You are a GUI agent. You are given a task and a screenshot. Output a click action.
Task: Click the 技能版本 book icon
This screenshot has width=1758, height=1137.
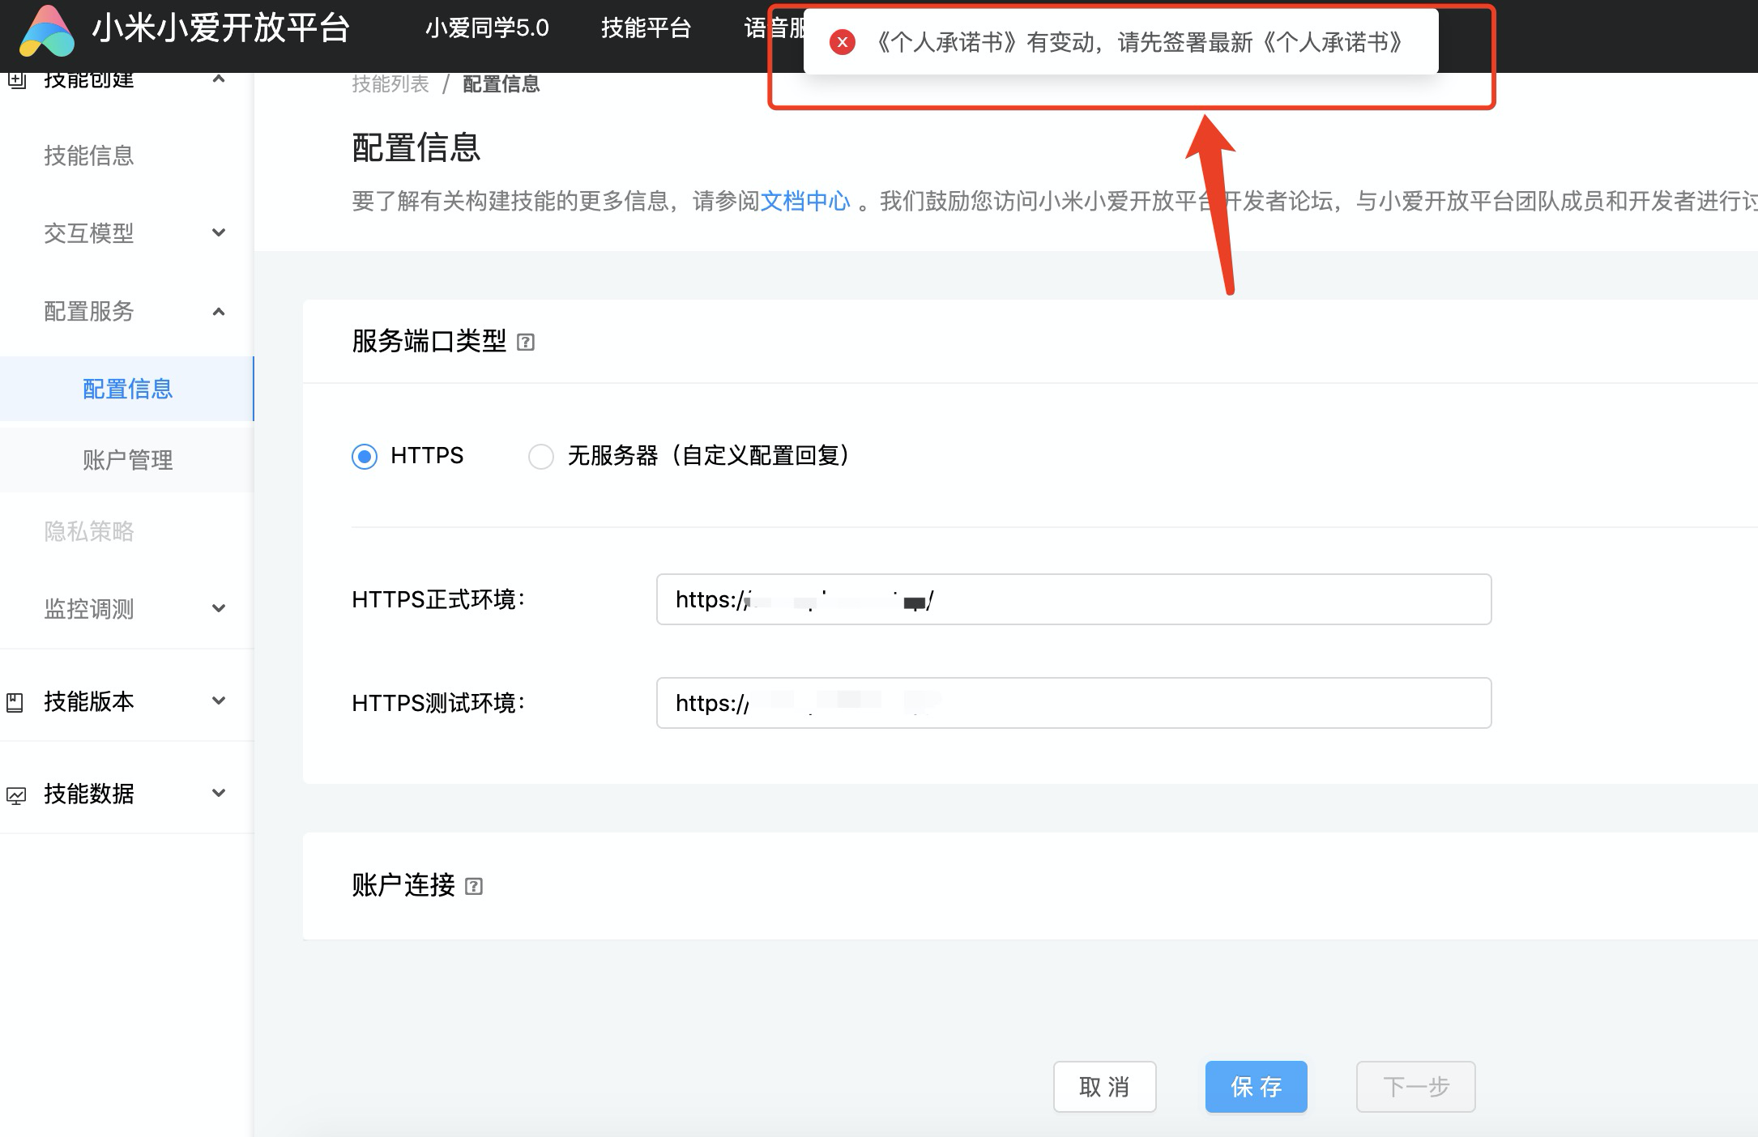(15, 702)
